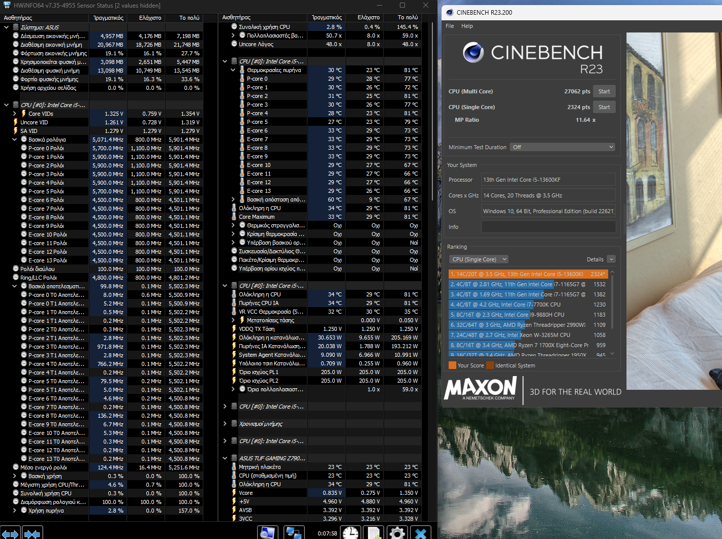Image resolution: width=722 pixels, height=539 pixels.
Task: Click the AVSB lightning bolt icon
Action: 234,510
